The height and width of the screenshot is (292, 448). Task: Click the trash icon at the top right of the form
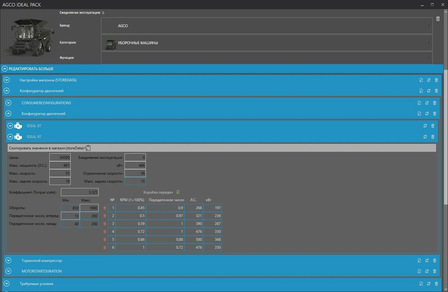(438, 19)
